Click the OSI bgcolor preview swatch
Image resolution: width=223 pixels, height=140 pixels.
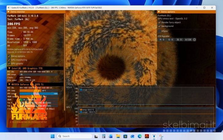tap(195, 39)
